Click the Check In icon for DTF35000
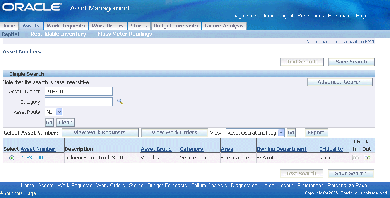This screenshot has height=198, width=390. (356, 158)
